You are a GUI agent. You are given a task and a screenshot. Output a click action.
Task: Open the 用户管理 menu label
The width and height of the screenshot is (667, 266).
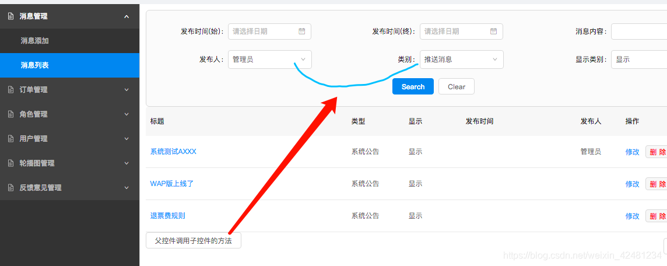(x=34, y=139)
